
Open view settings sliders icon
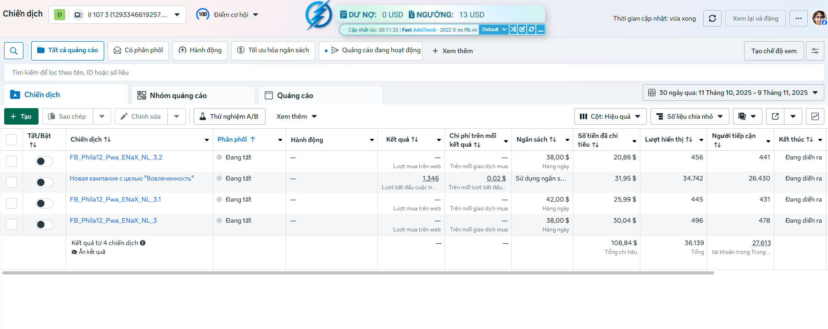click(815, 51)
